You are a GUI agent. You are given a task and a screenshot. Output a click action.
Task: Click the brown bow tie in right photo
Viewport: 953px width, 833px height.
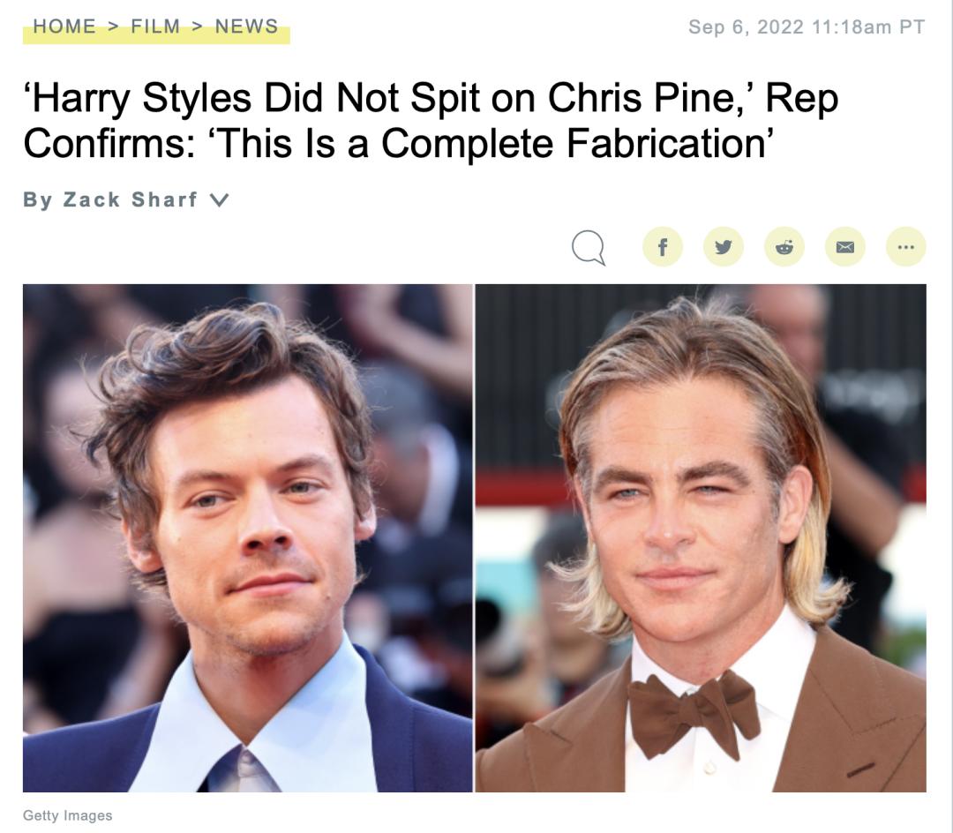(x=694, y=713)
